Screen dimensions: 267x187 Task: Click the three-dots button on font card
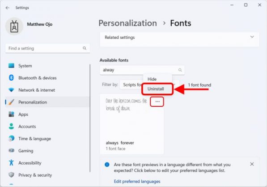[157, 102]
